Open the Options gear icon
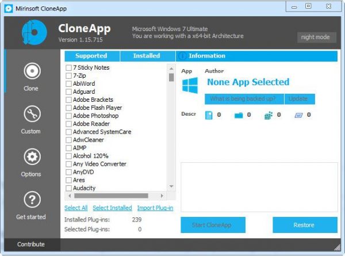Image resolution: width=345 pixels, height=256 pixels. coord(32,156)
